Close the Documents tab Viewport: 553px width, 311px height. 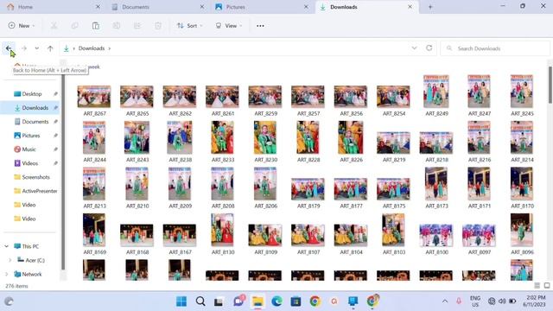coord(202,7)
